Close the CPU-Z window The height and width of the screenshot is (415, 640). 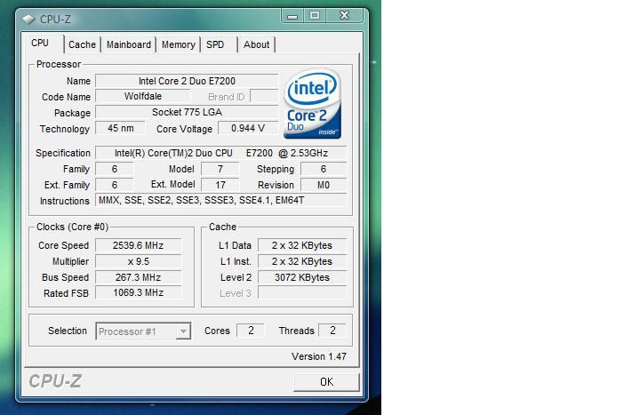345,16
